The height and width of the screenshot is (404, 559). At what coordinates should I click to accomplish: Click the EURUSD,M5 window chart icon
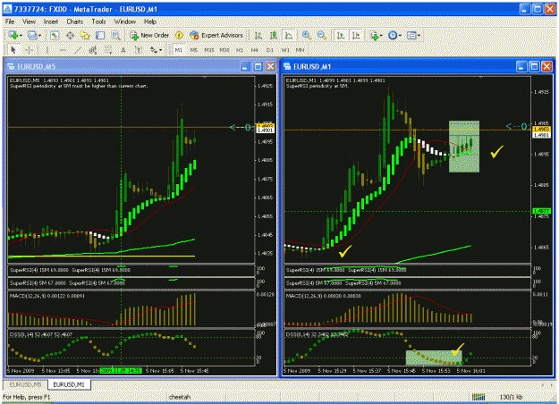(11, 67)
